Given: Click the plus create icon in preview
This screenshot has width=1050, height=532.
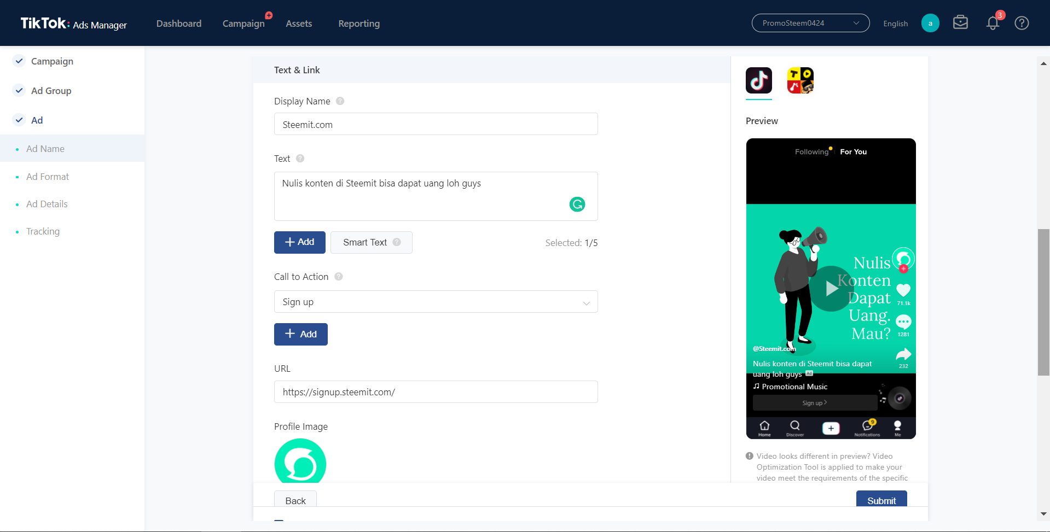Looking at the screenshot, I should coord(831,428).
